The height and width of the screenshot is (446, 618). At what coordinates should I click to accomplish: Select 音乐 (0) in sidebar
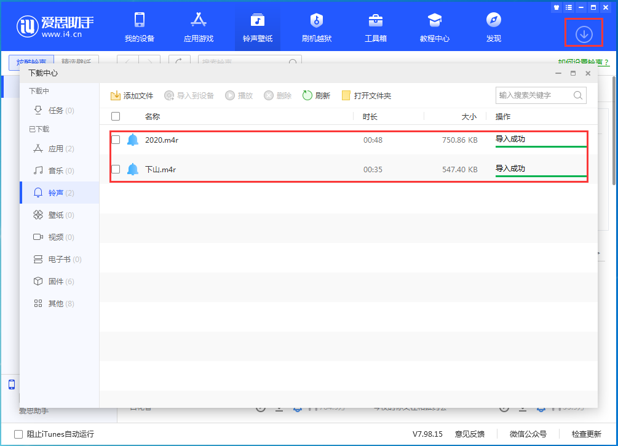59,171
